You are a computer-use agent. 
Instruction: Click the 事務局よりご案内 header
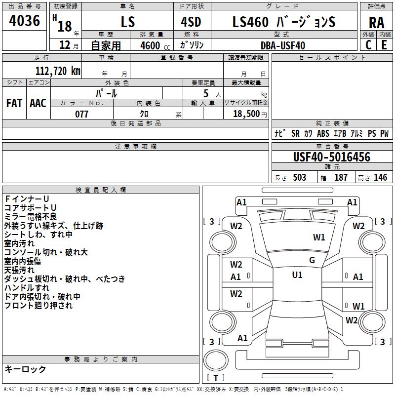click(101, 359)
